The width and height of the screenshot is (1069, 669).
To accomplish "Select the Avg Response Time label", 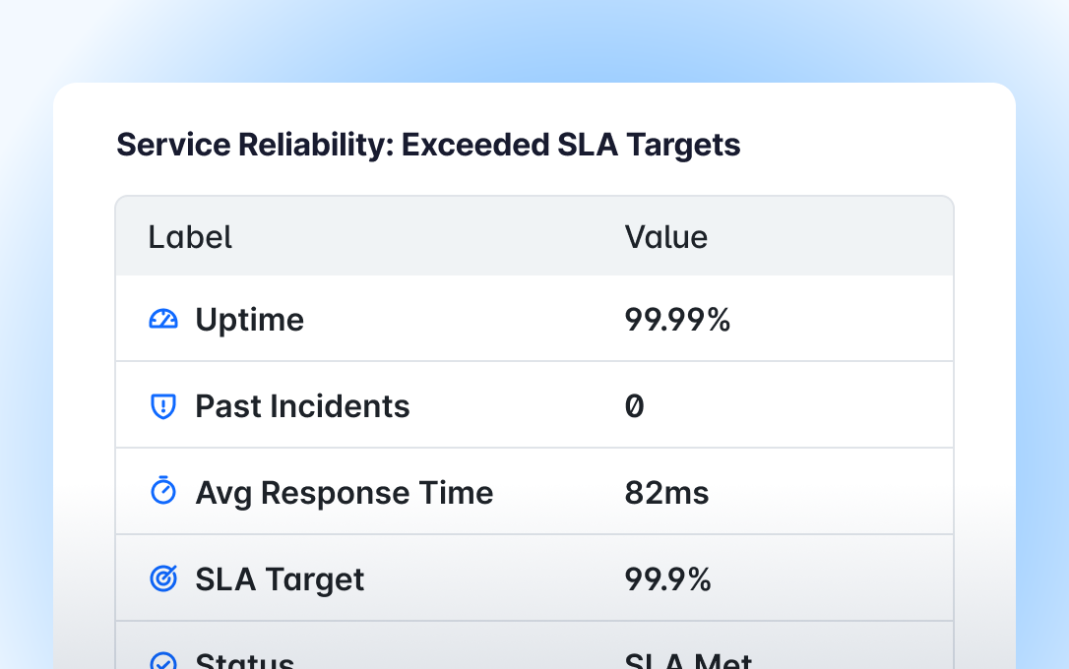I will point(344,493).
